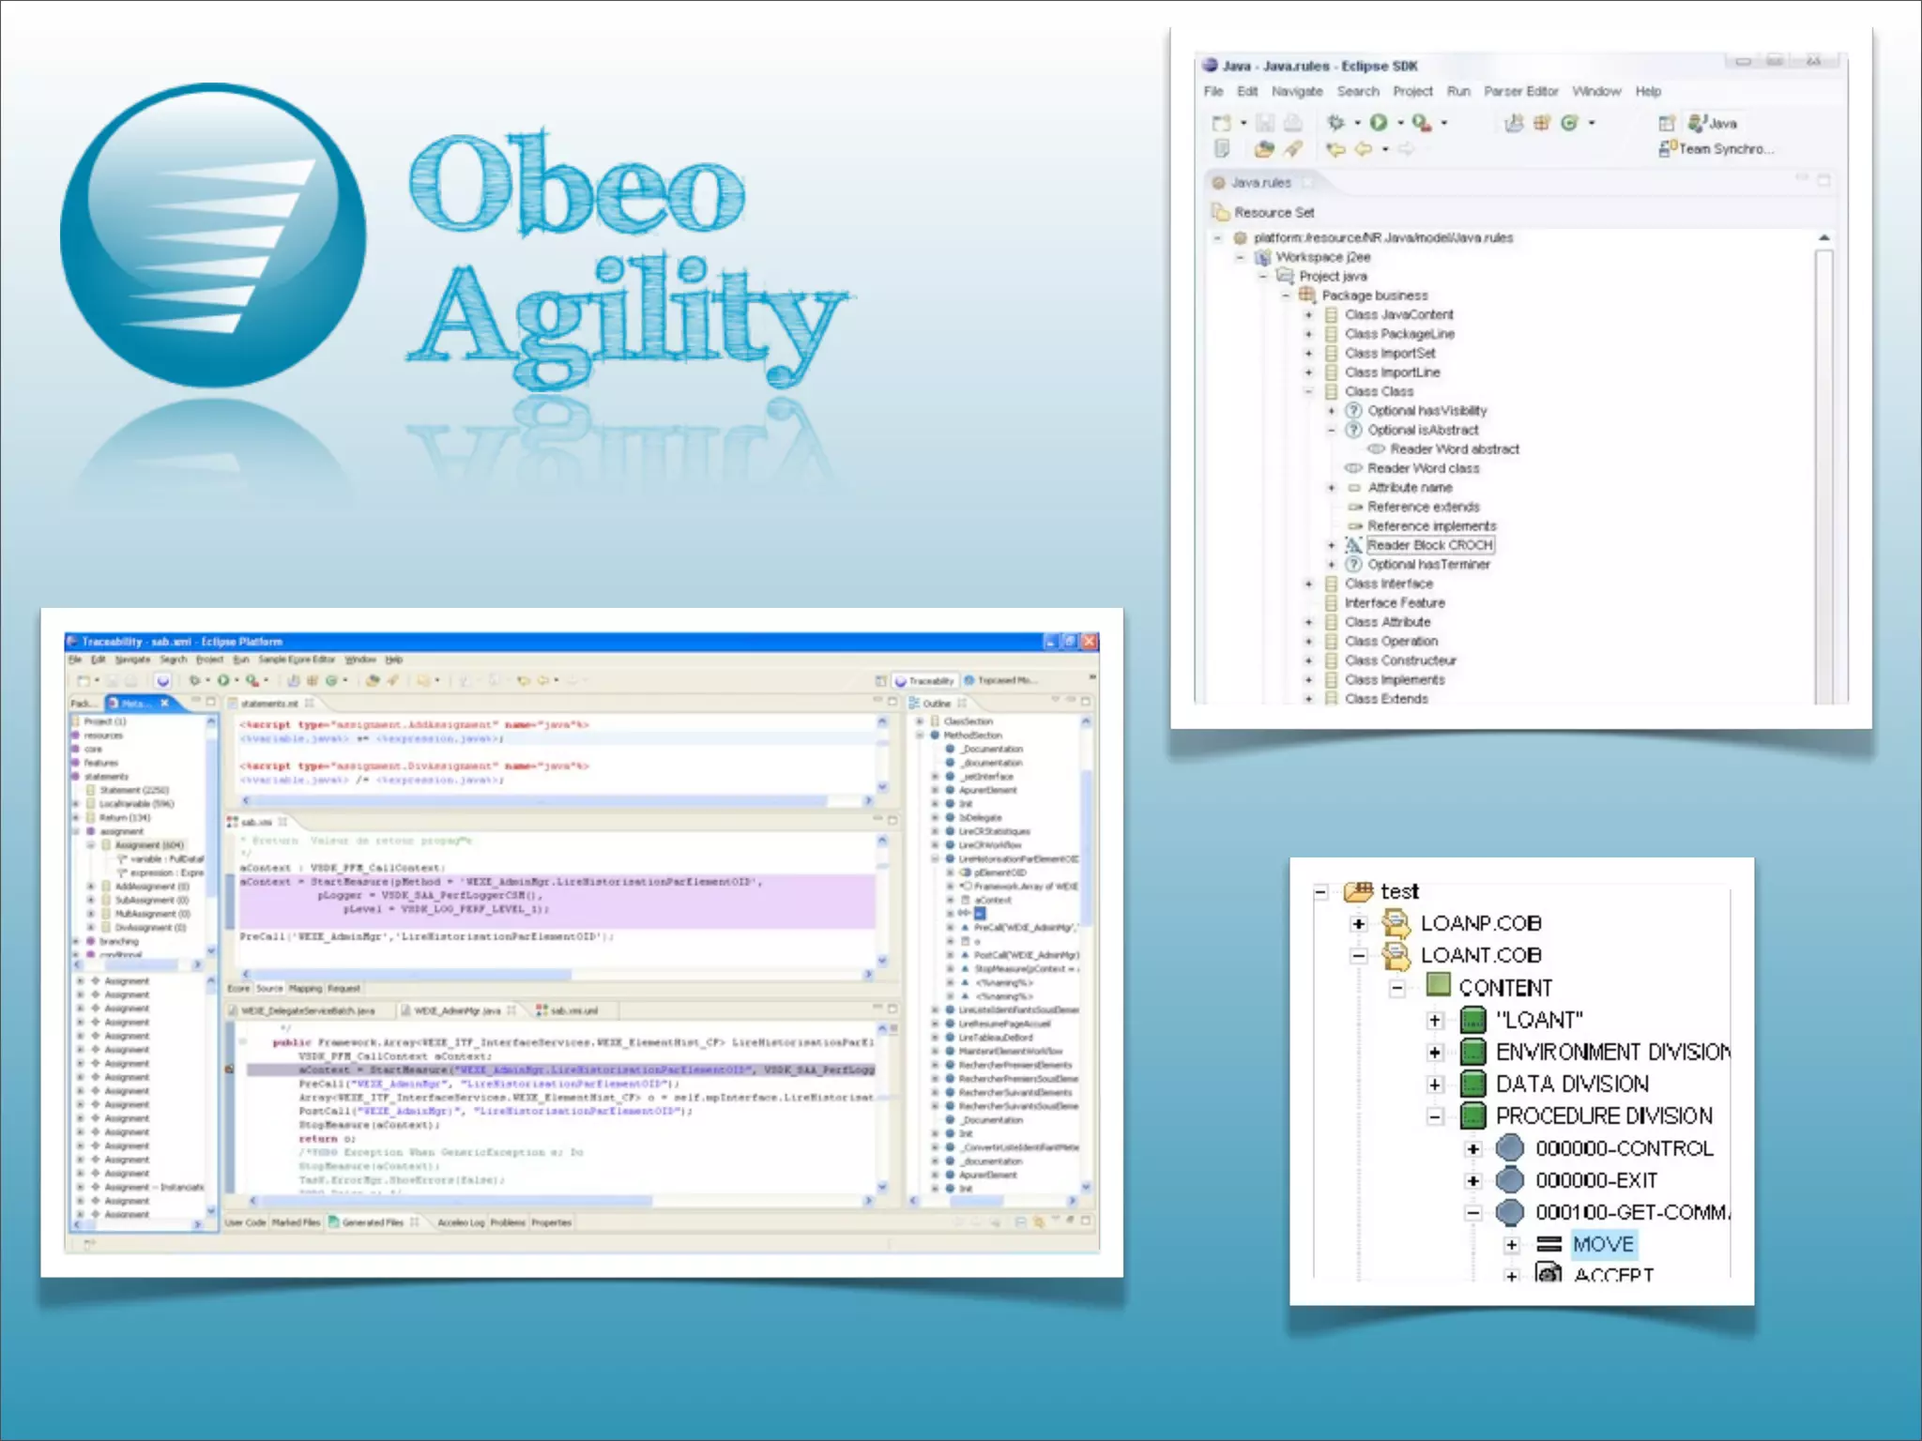
Task: Click the Resource Set vertical scrollbar
Action: click(1823, 469)
